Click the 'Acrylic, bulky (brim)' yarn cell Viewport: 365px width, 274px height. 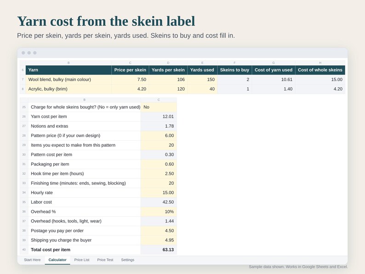tap(68, 89)
